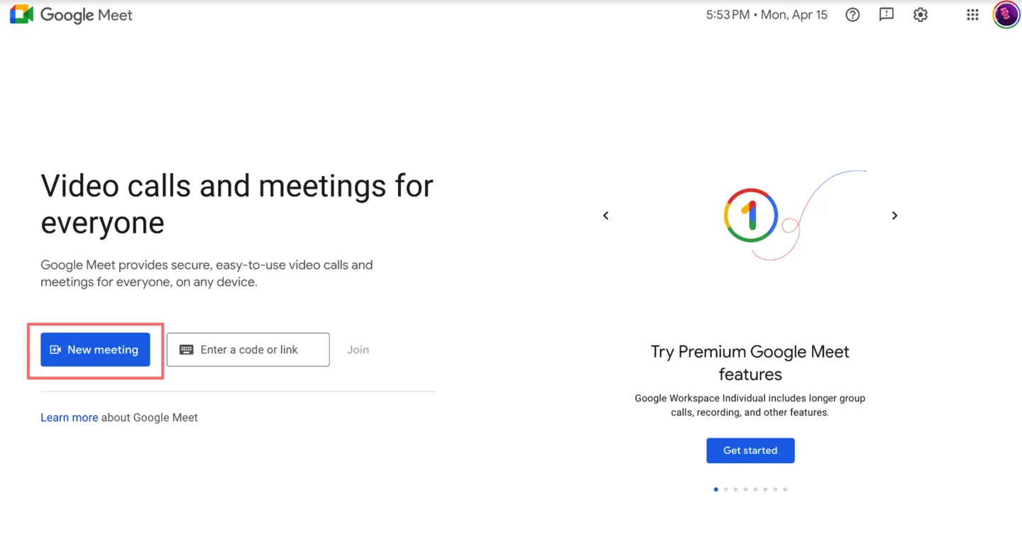Click the 'Google Workspace Individual includes' description

point(750,405)
